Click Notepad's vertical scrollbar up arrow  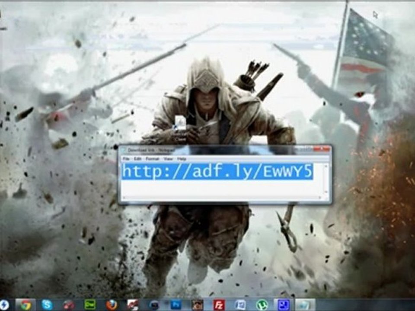326,166
